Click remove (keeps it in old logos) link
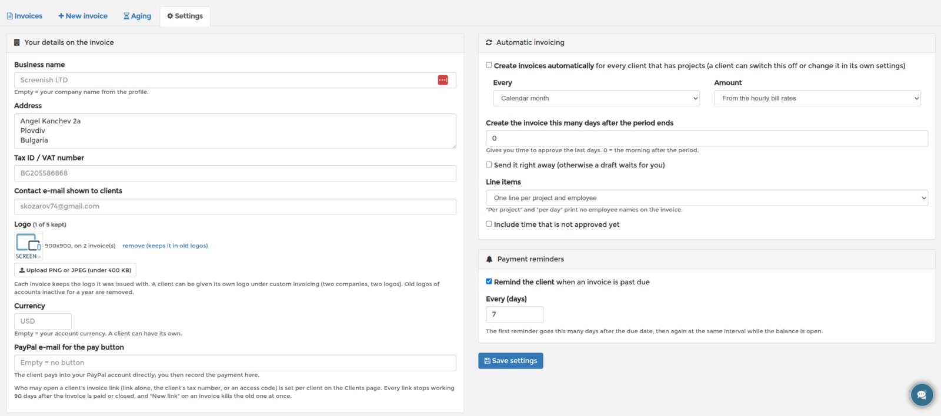This screenshot has height=416, width=941. click(165, 246)
